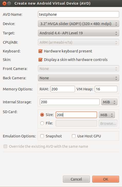Expand the Back Camera dropdown

coord(79,78)
